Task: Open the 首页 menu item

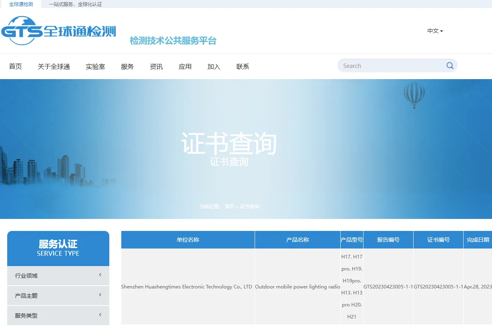Action: [x=16, y=67]
